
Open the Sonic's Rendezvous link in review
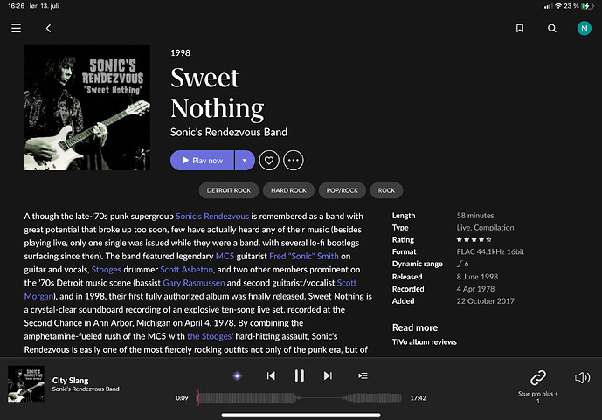click(x=212, y=217)
